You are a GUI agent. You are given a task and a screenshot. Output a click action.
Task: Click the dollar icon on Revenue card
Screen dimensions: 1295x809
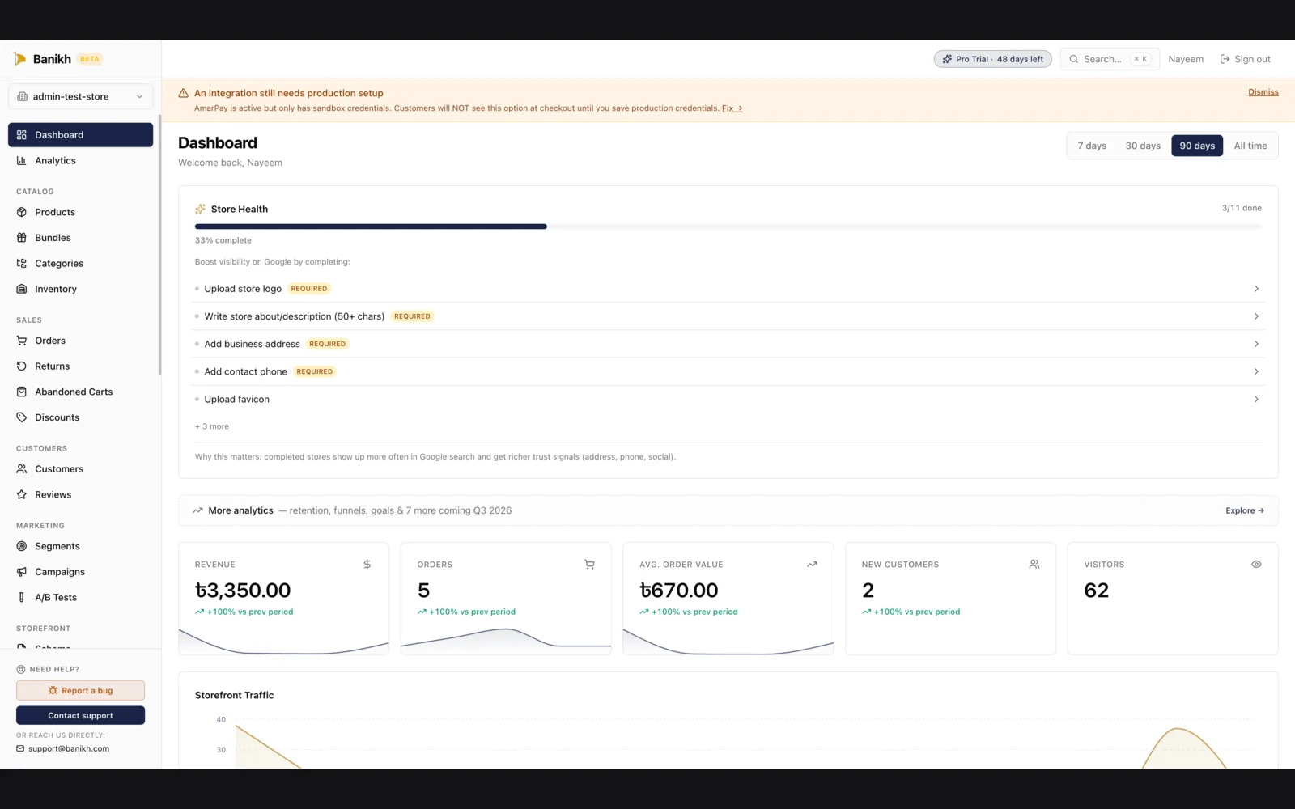point(367,565)
